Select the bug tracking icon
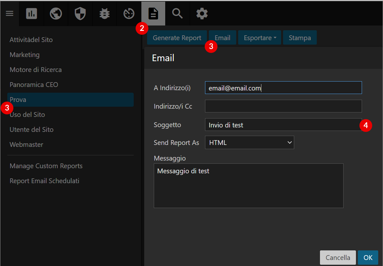383x266 pixels. (104, 13)
